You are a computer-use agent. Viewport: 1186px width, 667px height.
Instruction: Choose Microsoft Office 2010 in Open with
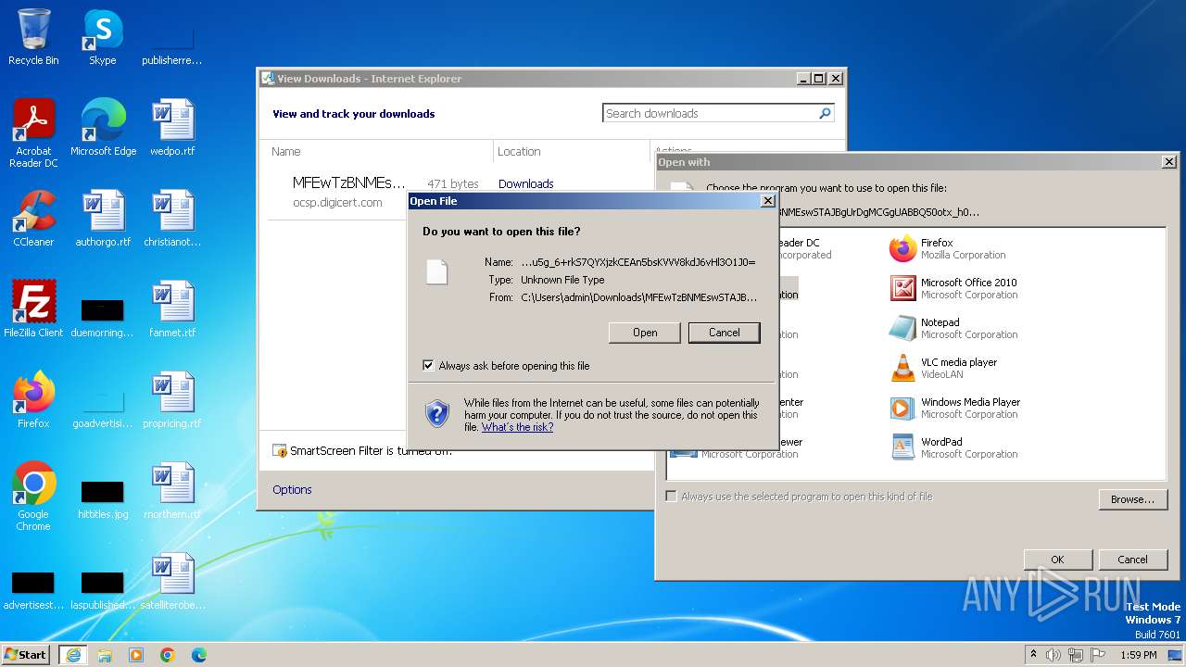pyautogui.click(x=954, y=288)
